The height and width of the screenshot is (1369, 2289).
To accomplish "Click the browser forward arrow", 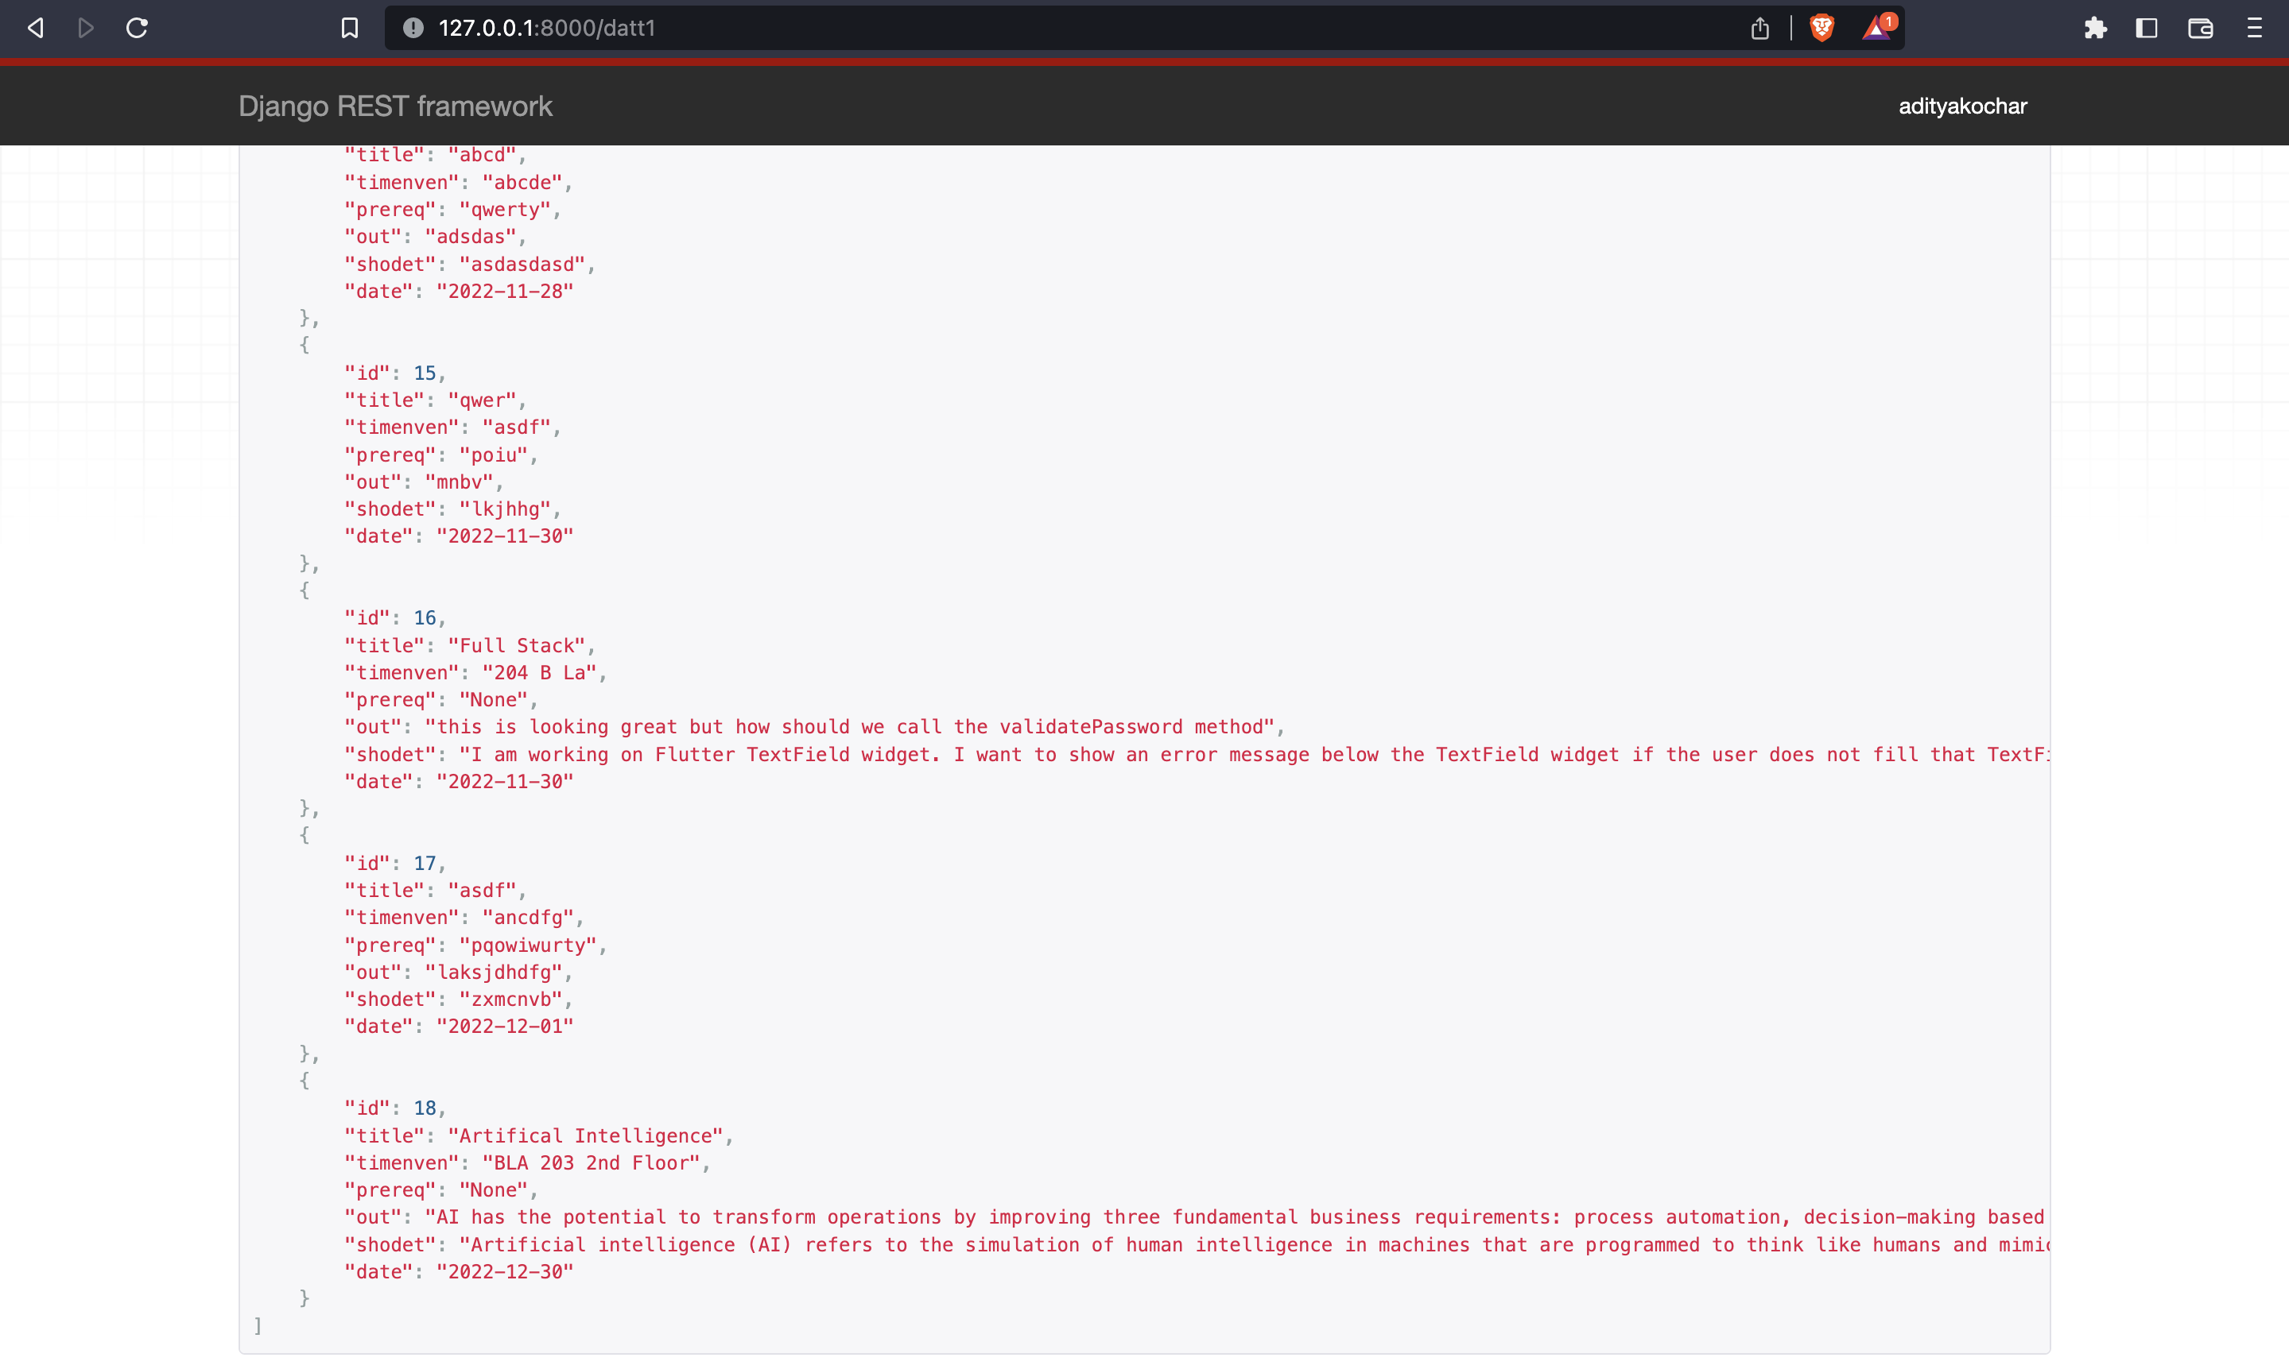I will click(x=86, y=28).
